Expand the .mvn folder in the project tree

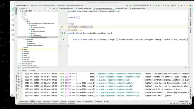pos(21,15)
